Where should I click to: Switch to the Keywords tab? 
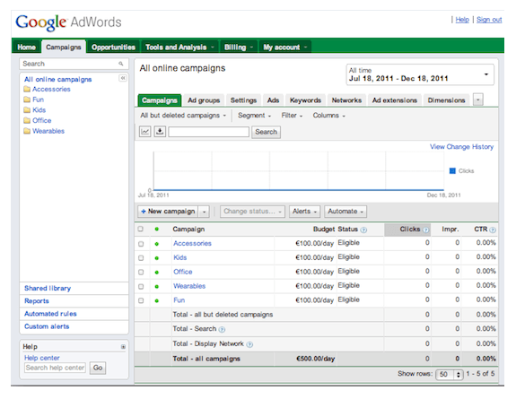(305, 100)
